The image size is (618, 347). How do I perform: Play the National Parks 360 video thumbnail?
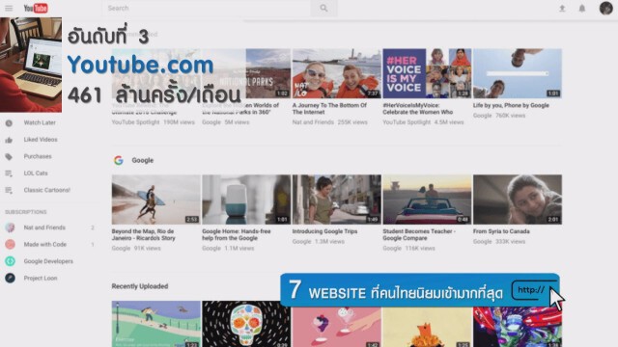coord(246,73)
